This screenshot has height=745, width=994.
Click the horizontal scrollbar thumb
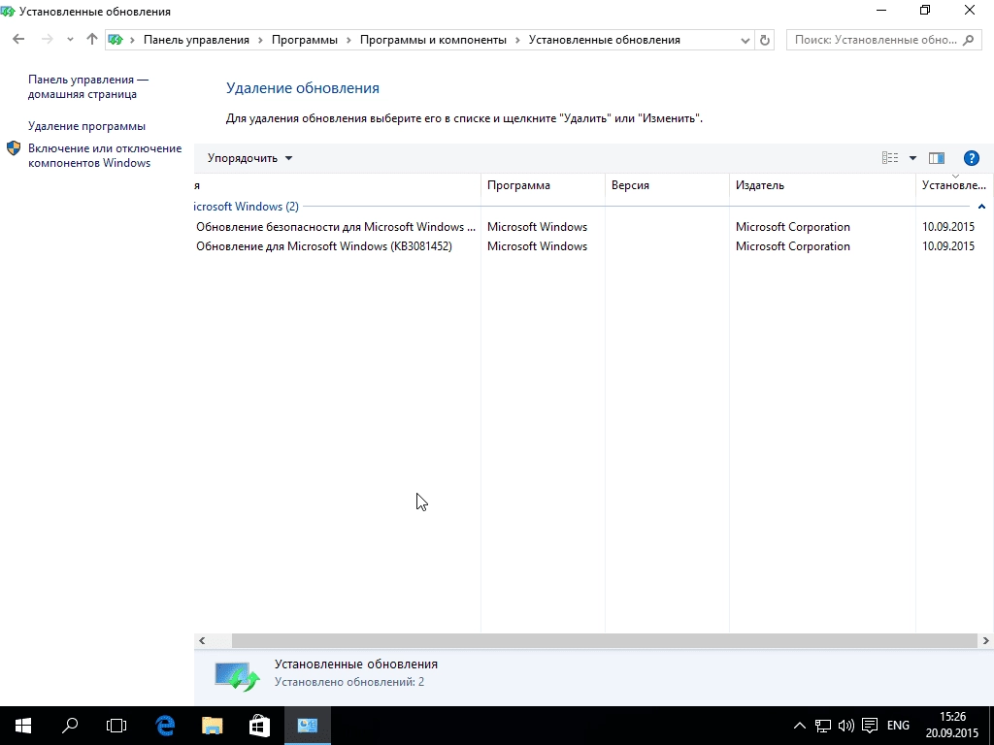point(604,640)
